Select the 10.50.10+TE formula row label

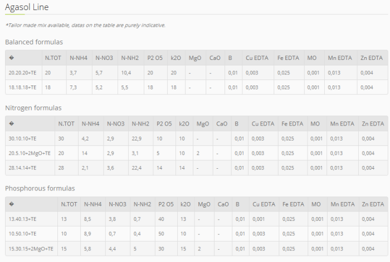pyautogui.click(x=23, y=233)
